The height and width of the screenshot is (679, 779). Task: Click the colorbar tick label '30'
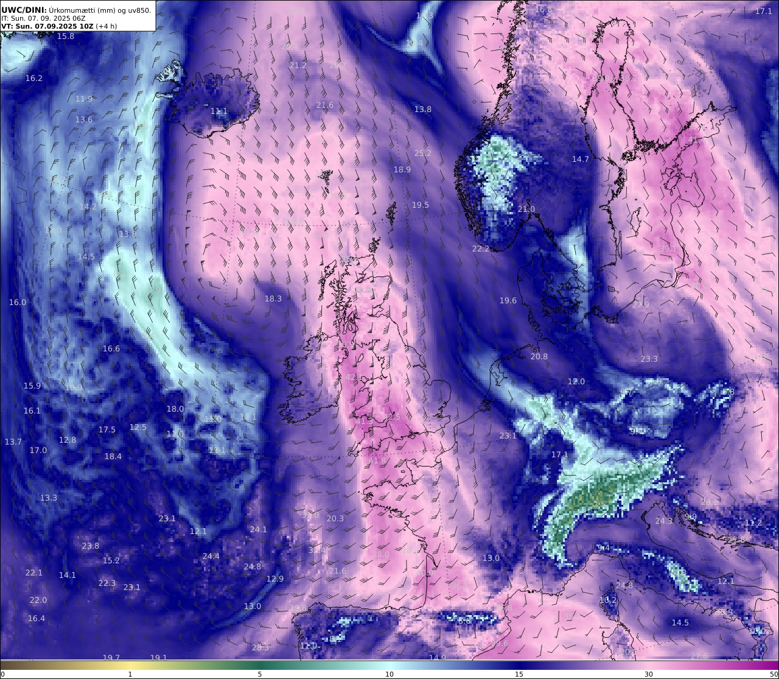649,674
